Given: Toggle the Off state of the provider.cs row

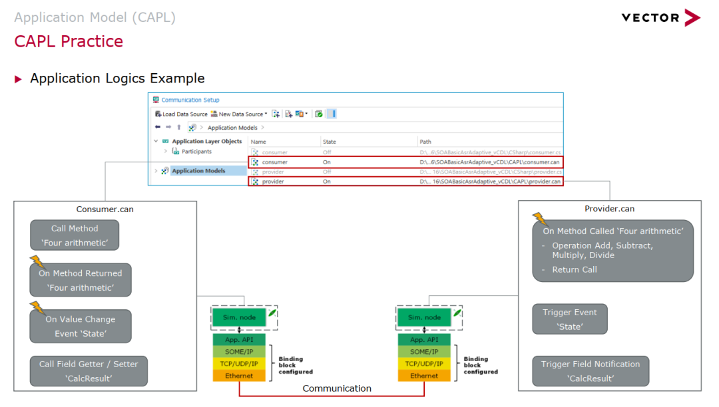Looking at the screenshot, I should (x=326, y=172).
